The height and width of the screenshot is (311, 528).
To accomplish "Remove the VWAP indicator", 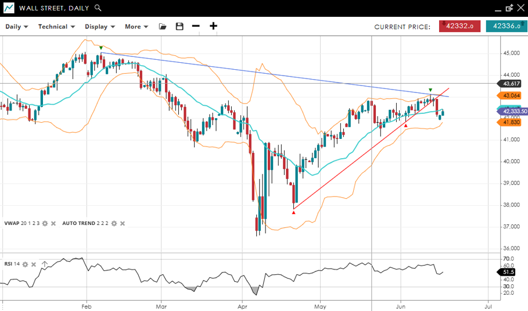I will (x=53, y=223).
